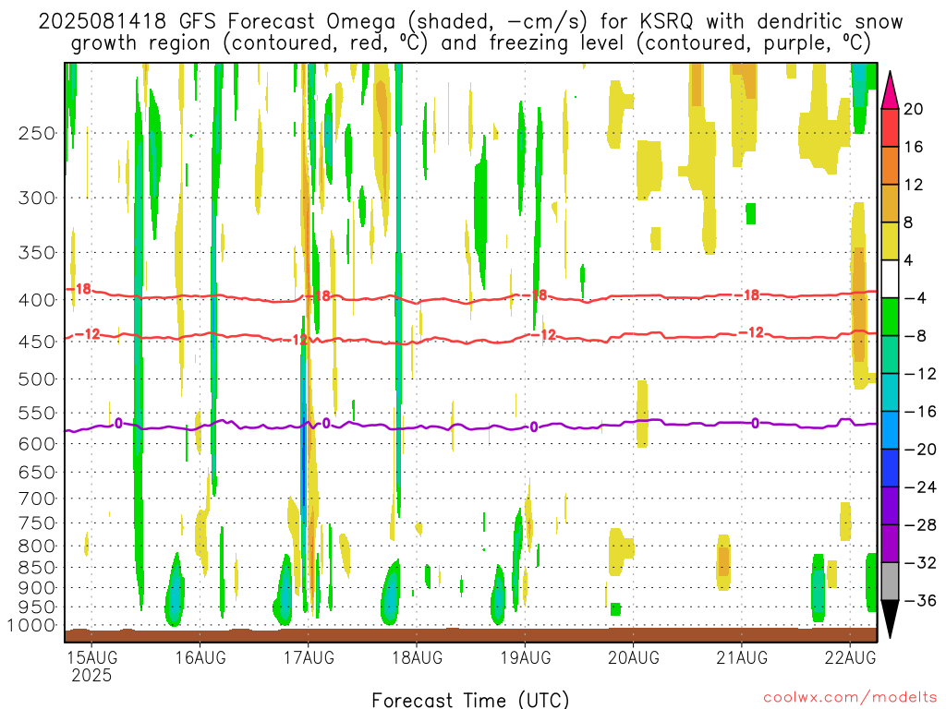This screenshot has width=946, height=709.
Task: Click the 450 pressure level label
Action: coord(37,342)
